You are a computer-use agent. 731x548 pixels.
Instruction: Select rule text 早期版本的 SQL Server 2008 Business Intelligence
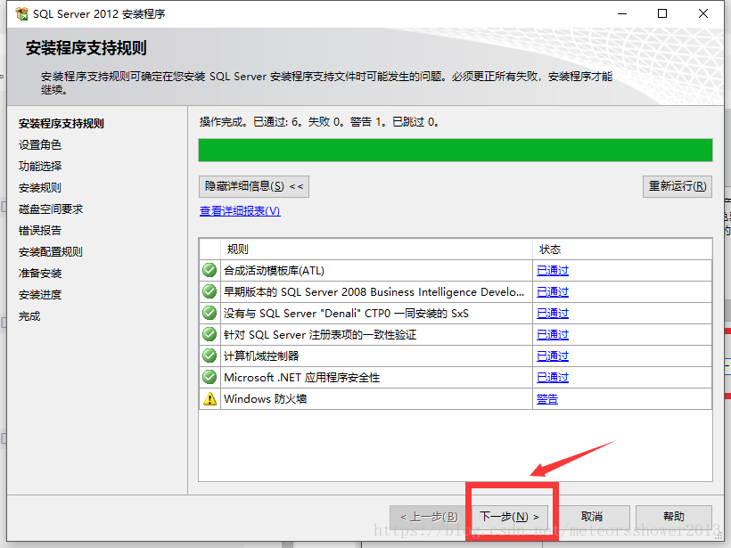[x=374, y=292]
